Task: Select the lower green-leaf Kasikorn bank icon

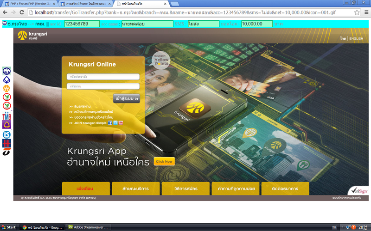Action: coord(6,106)
